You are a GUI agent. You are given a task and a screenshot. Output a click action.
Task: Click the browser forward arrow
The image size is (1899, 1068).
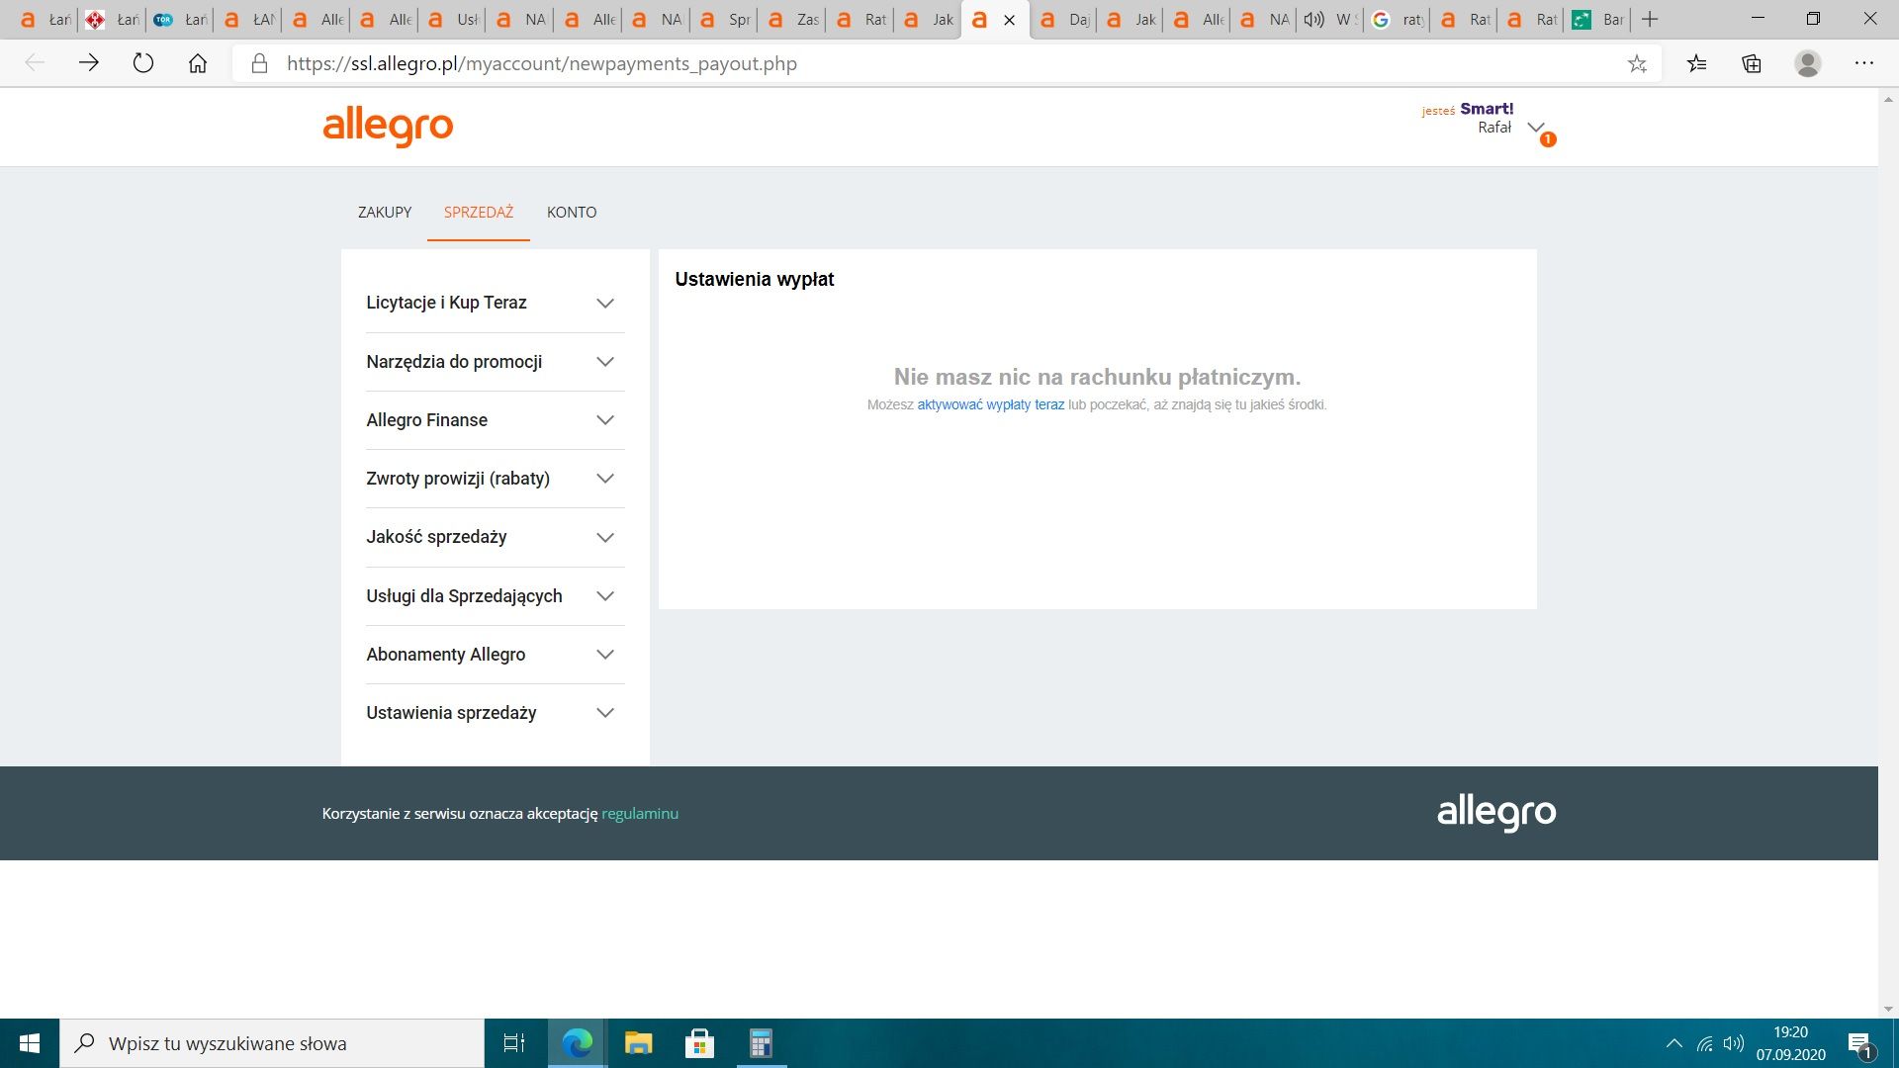[89, 63]
